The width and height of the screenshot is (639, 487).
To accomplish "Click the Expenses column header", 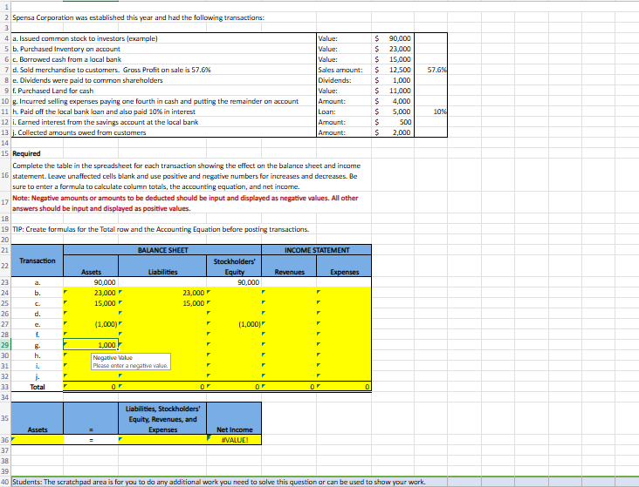I will coord(344,266).
